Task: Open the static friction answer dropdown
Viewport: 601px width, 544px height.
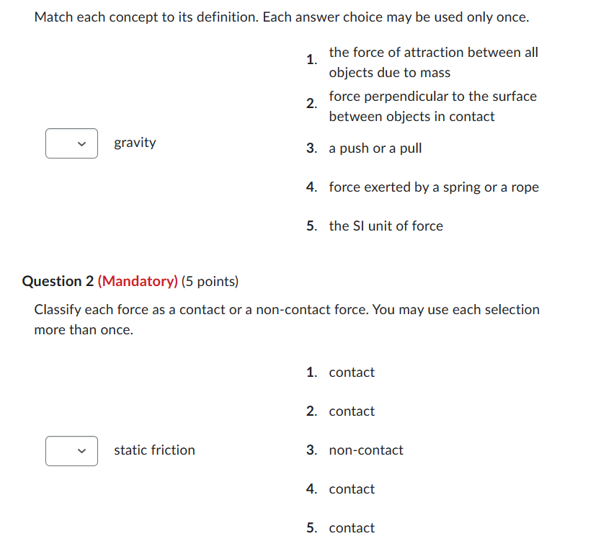Action: (71, 451)
